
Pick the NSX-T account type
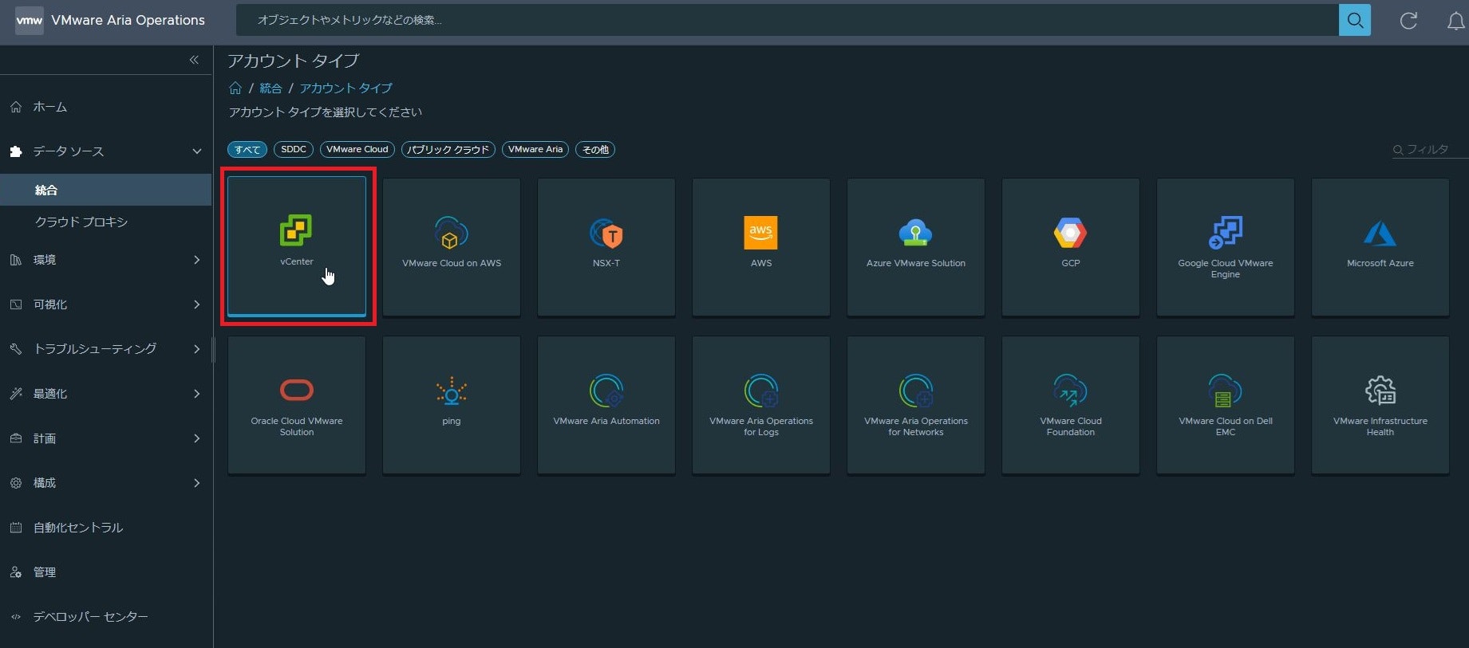(x=606, y=247)
